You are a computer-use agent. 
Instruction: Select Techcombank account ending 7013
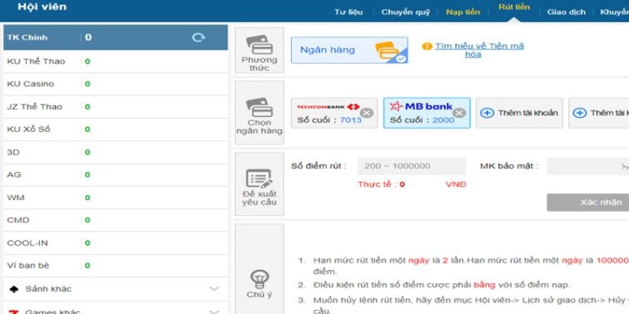pos(334,113)
